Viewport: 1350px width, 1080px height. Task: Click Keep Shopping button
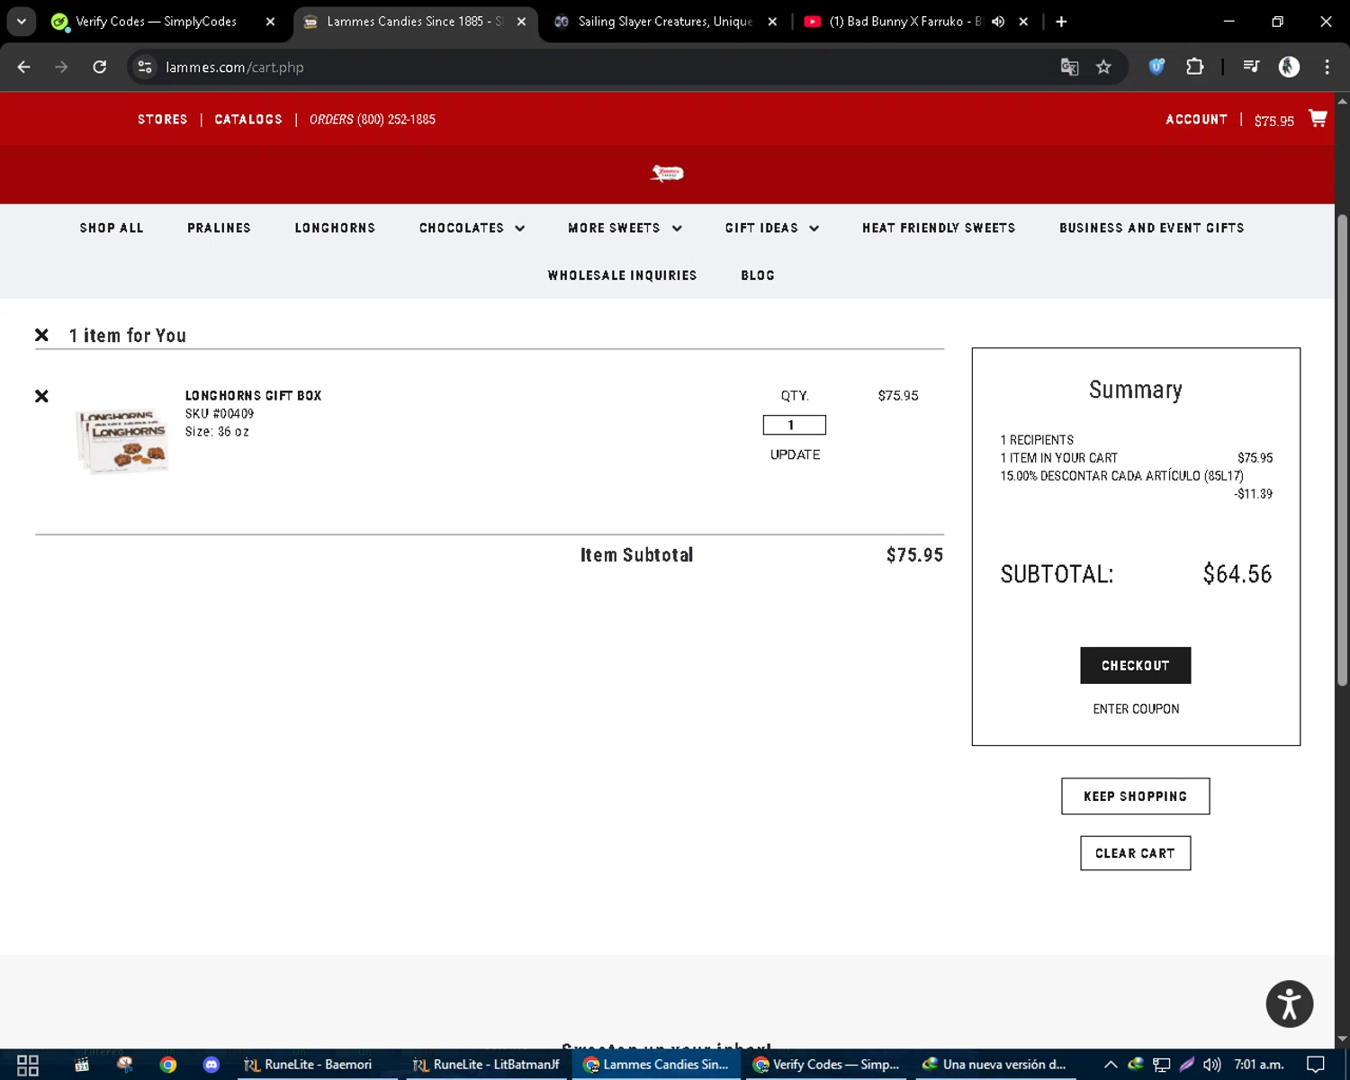[1135, 796]
